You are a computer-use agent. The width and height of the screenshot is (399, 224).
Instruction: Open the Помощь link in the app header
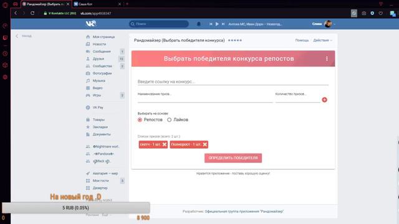pyautogui.click(x=302, y=40)
